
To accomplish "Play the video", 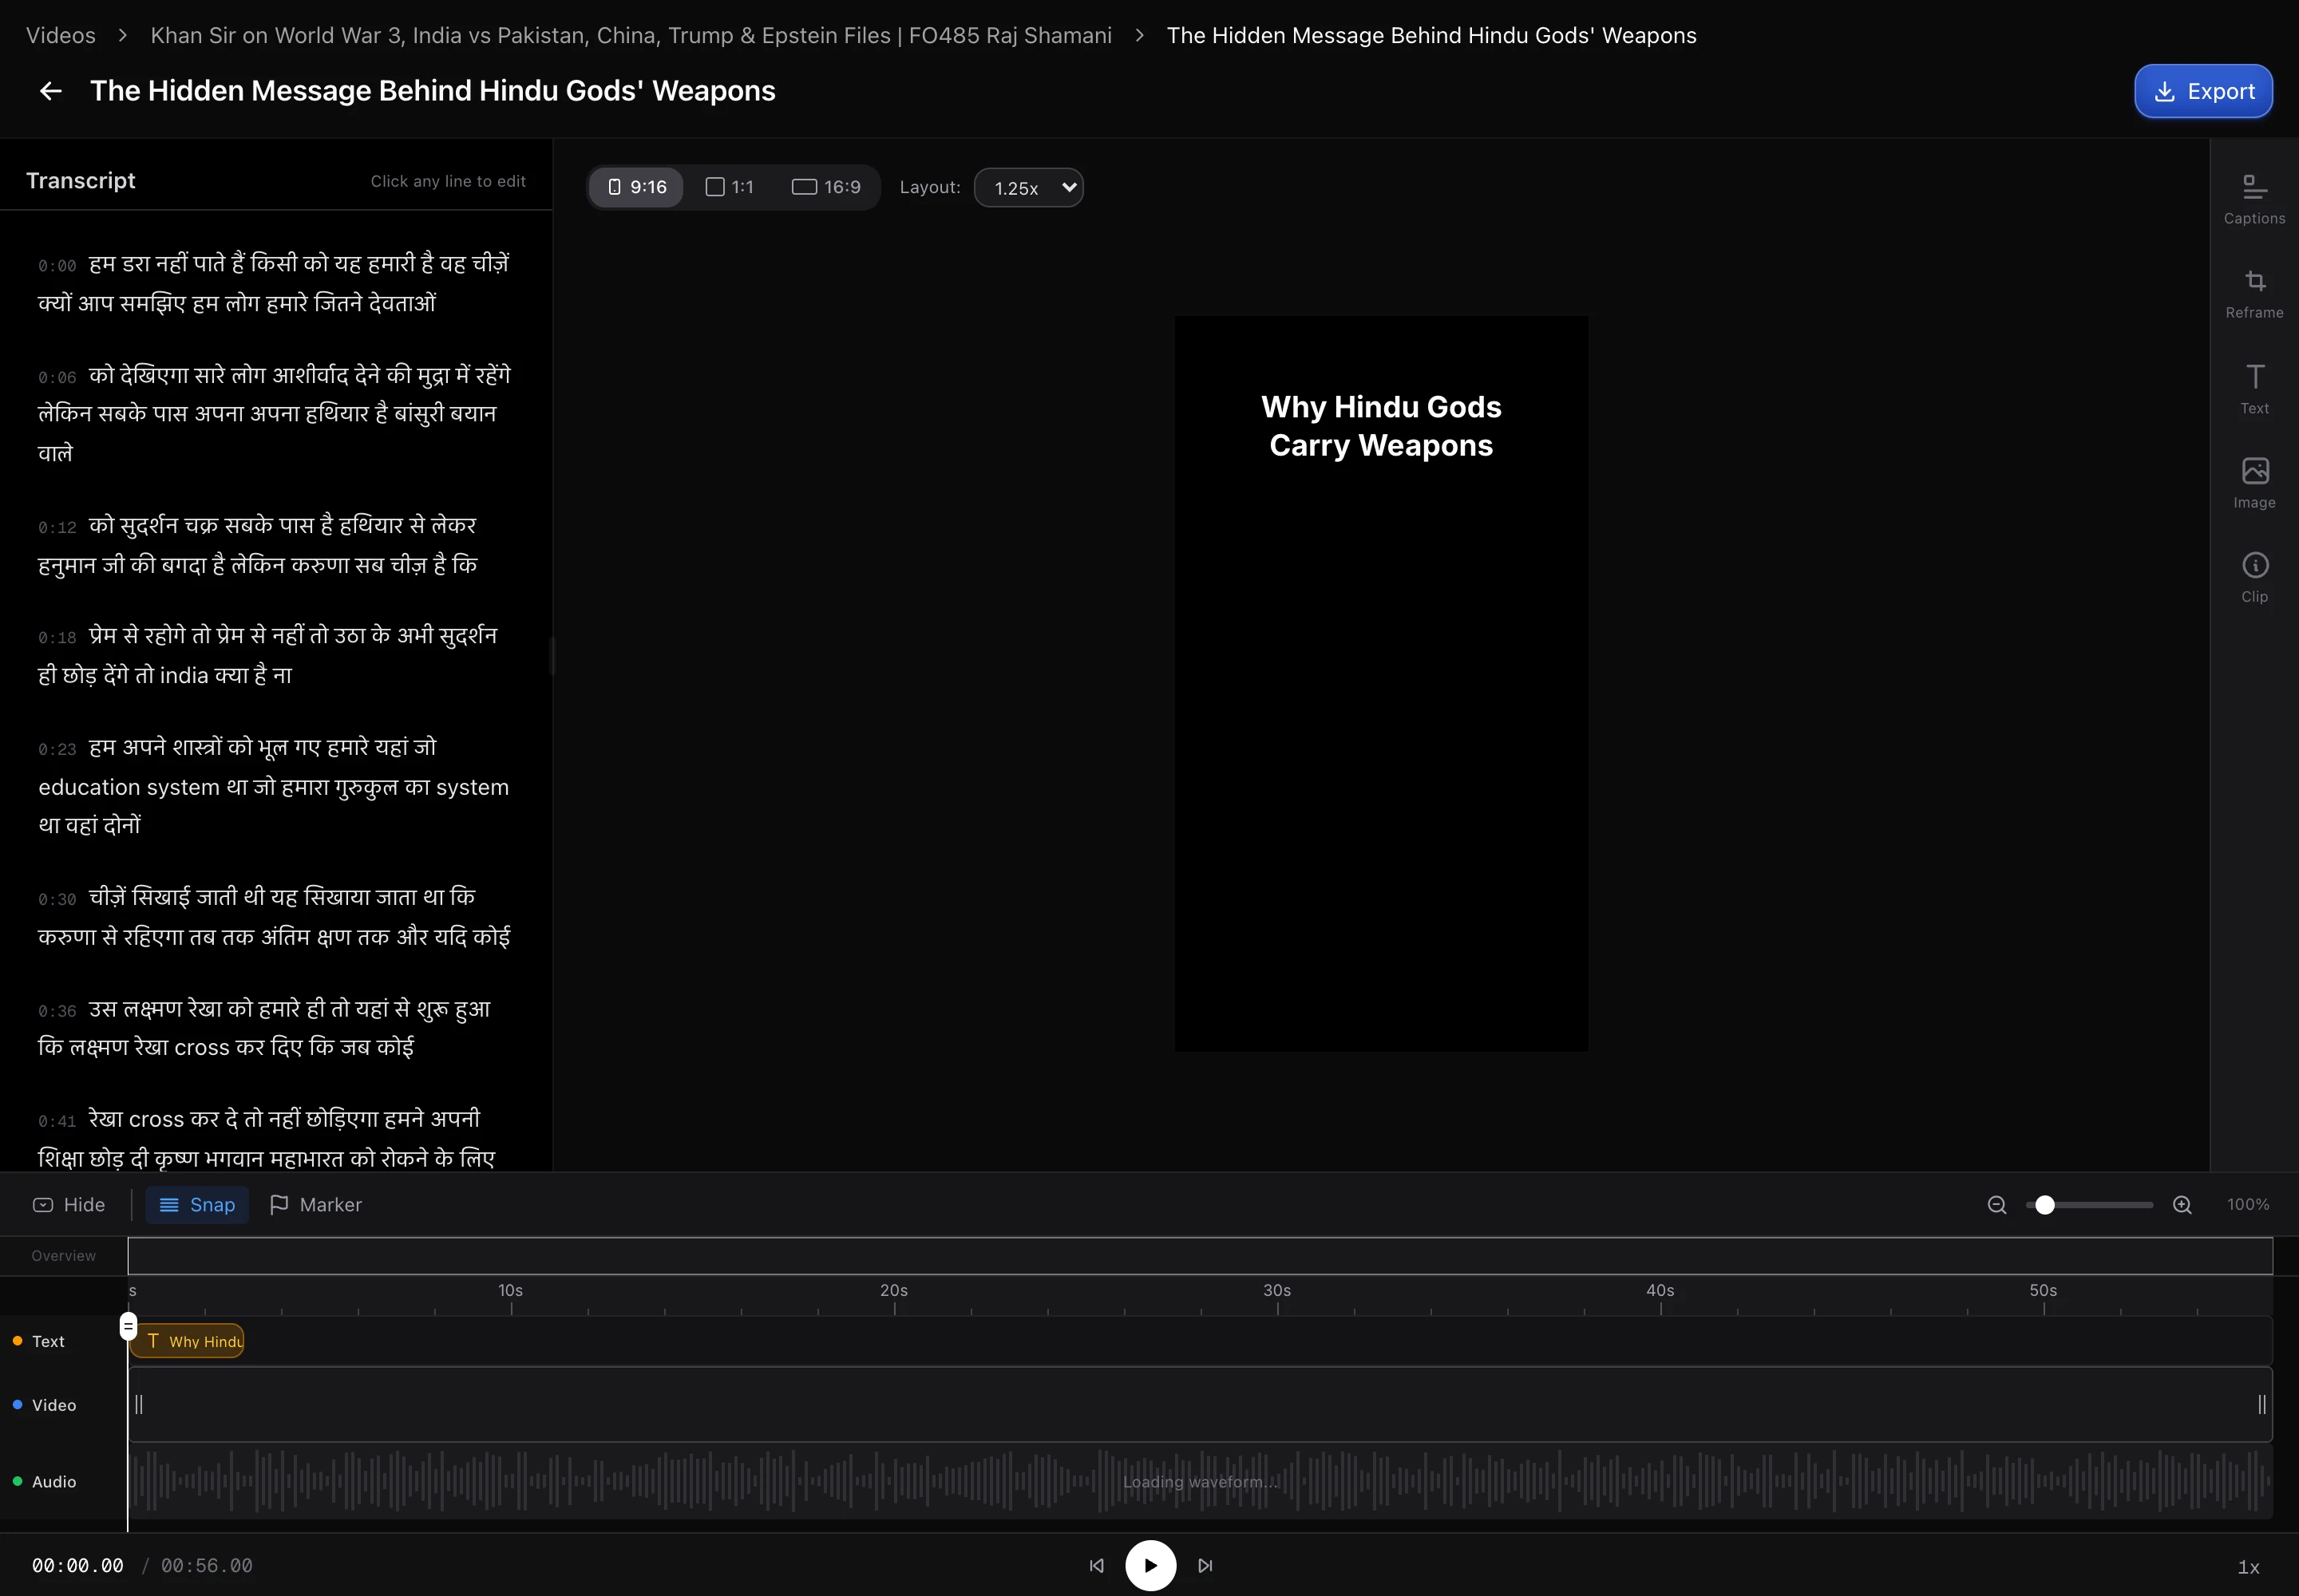I will 1150,1565.
